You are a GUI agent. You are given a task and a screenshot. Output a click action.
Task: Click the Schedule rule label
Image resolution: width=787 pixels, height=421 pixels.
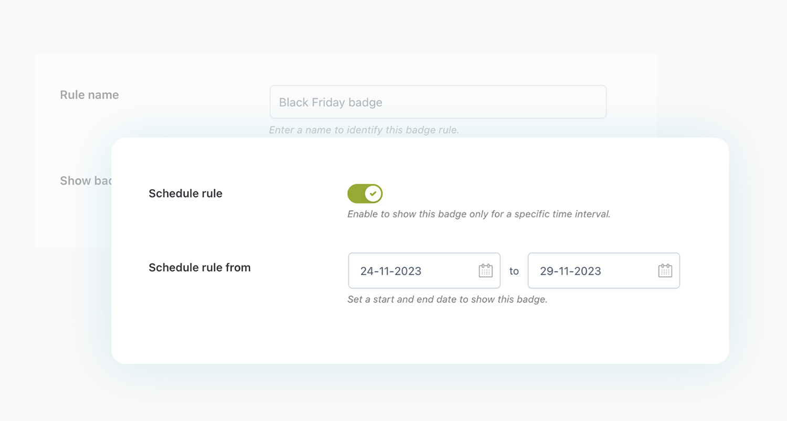[x=185, y=193]
